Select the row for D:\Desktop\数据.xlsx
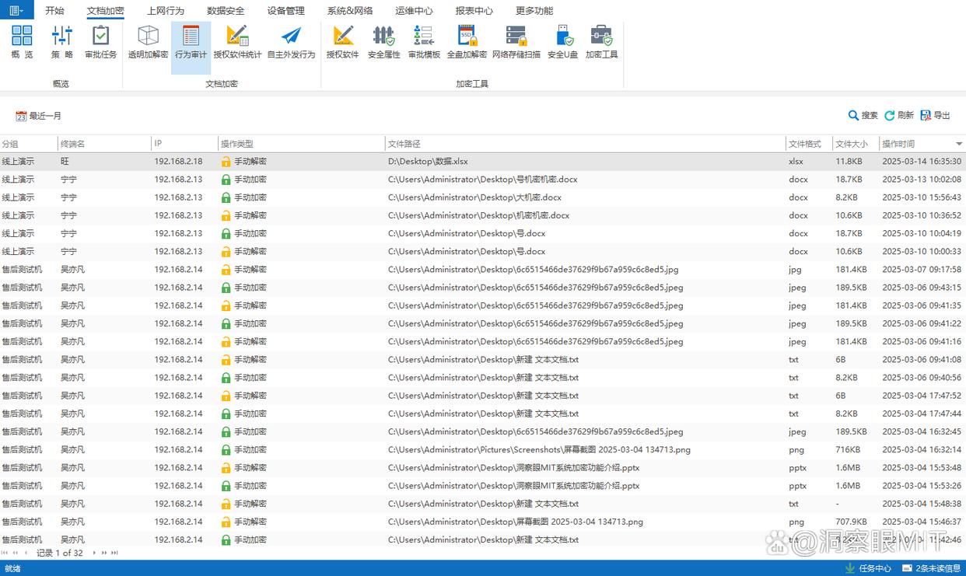 [x=483, y=162]
